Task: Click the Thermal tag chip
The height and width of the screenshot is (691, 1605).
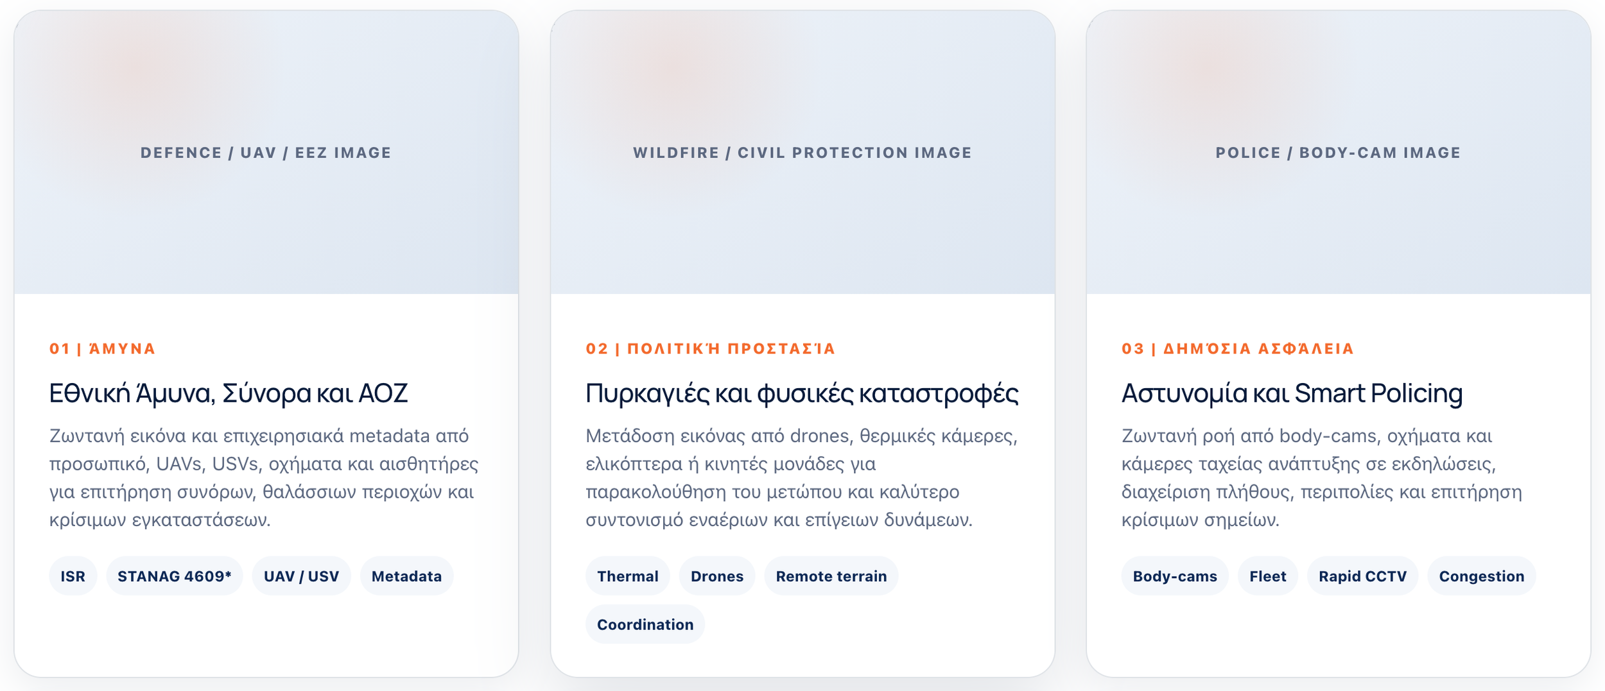Action: tap(627, 576)
